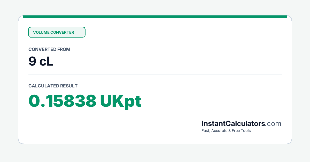Image resolution: width=310 pixels, height=162 pixels.
Task: Click the 0.15838 UKpt result
Action: point(85,101)
